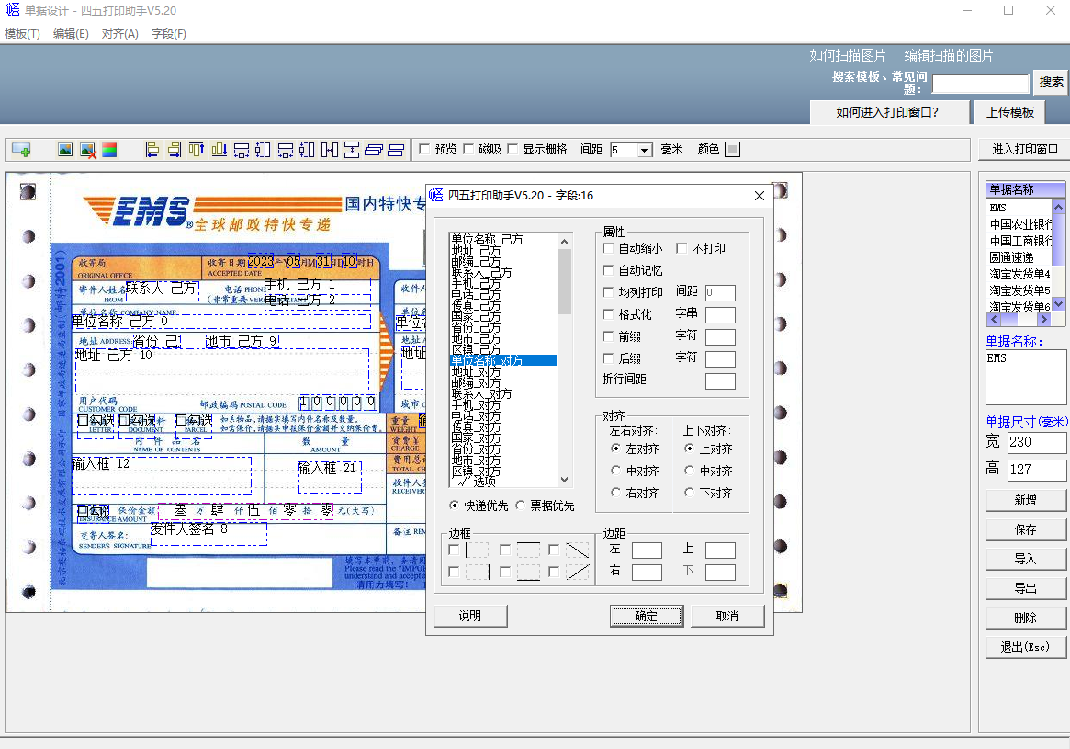Click the align right edges icon
The image size is (1070, 749).
(175, 150)
